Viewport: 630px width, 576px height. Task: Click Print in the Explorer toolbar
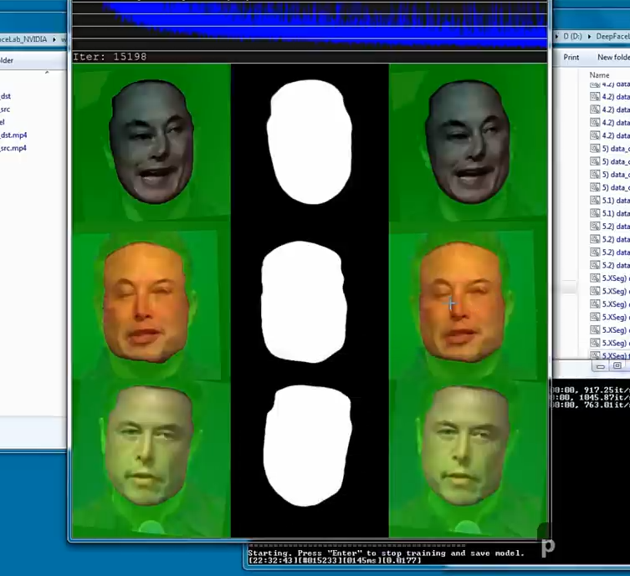(571, 58)
